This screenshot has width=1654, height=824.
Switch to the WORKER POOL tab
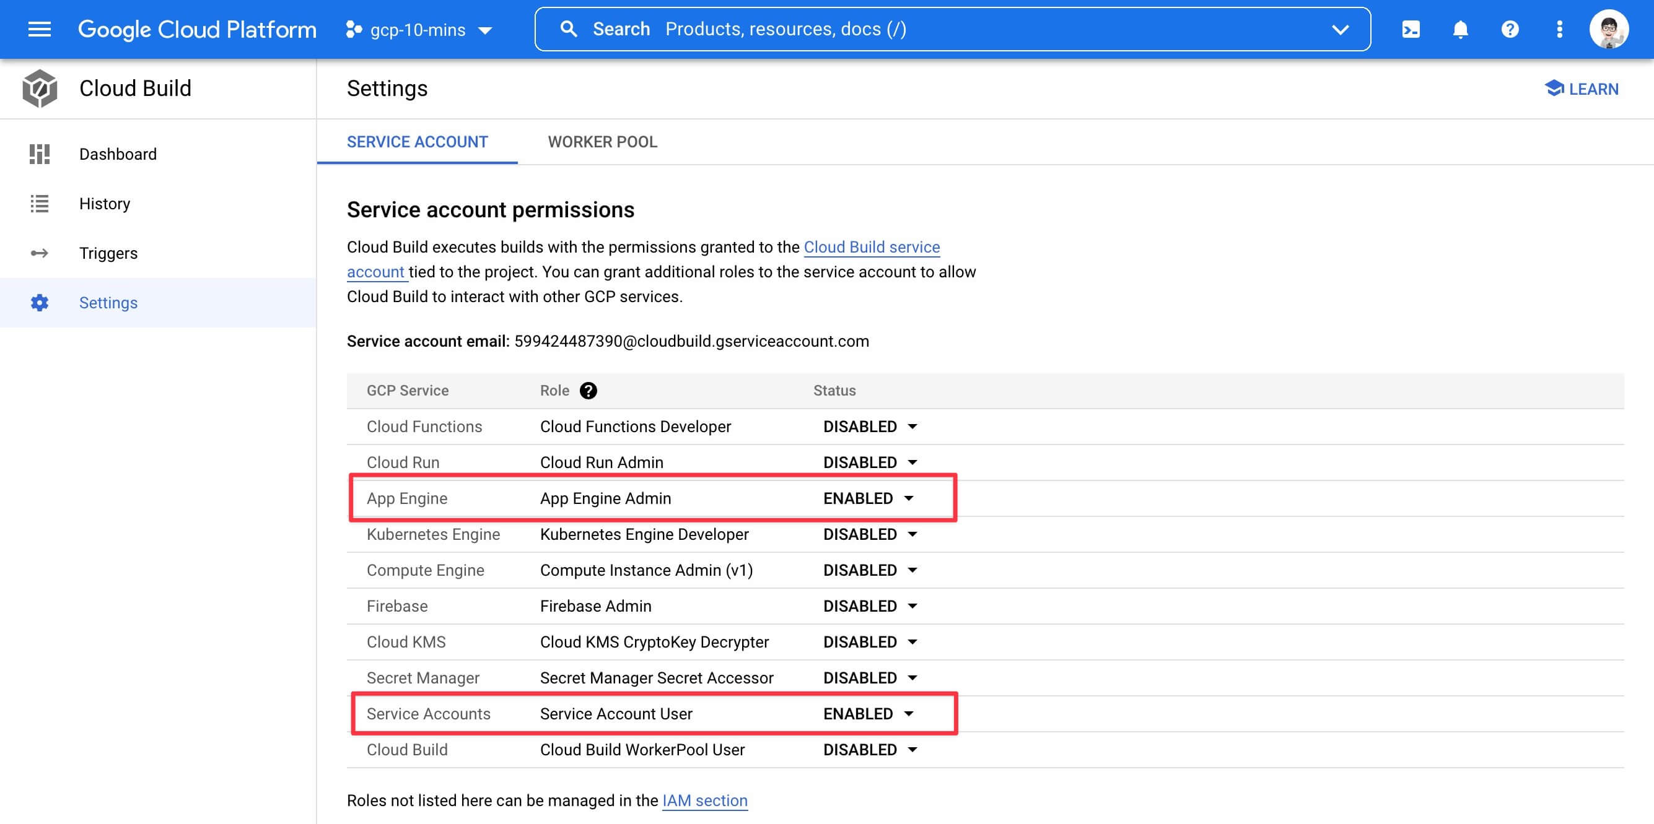click(x=602, y=142)
